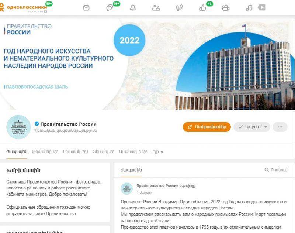Open the likes thumbs-up icon

[x=202, y=8]
